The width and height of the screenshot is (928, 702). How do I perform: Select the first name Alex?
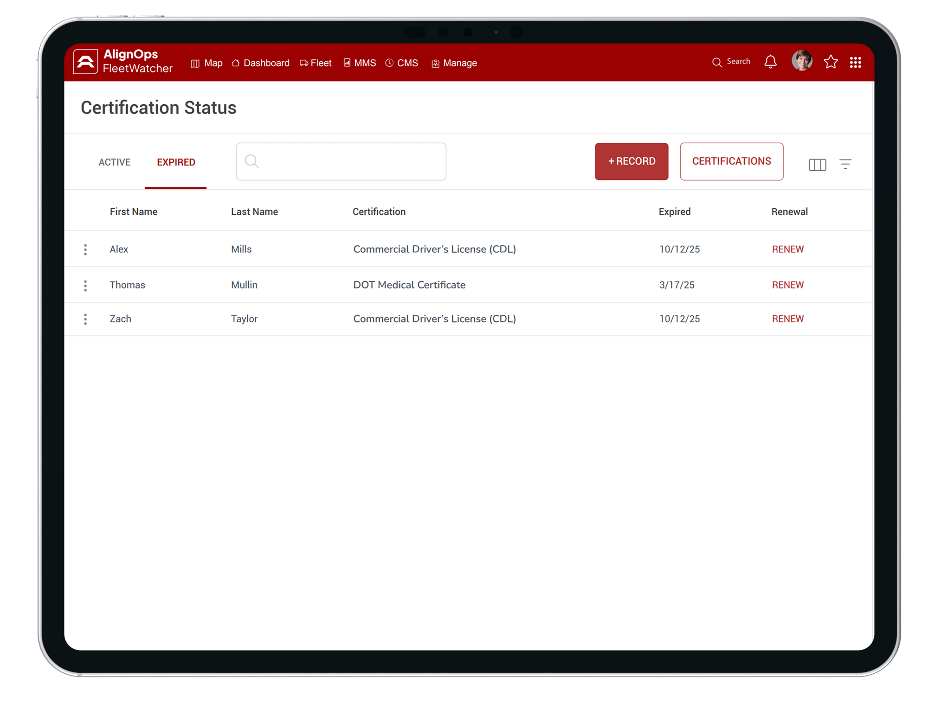point(119,249)
